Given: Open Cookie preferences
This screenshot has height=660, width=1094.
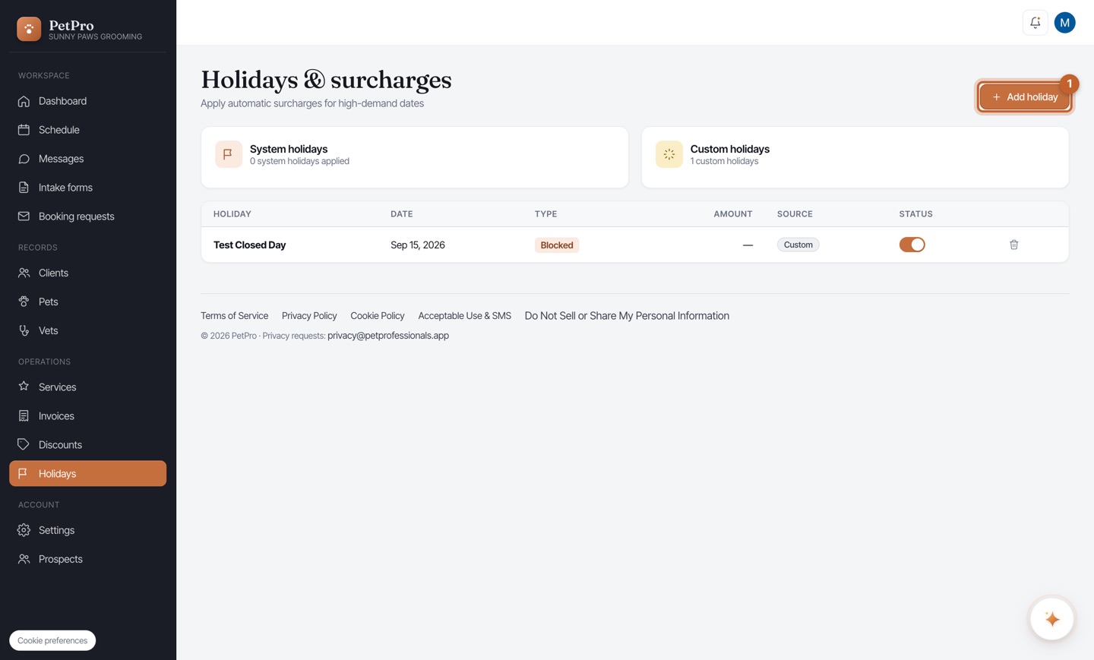Looking at the screenshot, I should point(52,640).
